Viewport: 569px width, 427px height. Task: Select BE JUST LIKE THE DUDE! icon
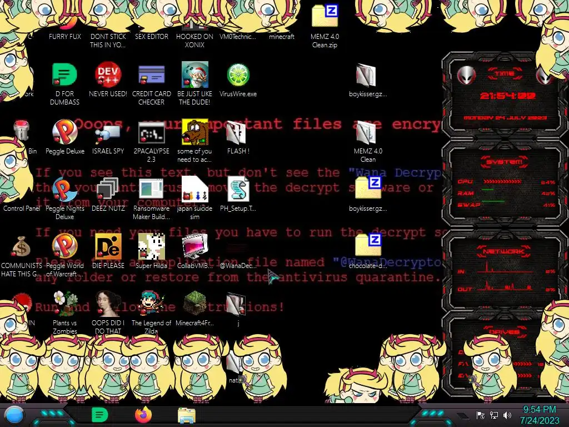coord(194,83)
